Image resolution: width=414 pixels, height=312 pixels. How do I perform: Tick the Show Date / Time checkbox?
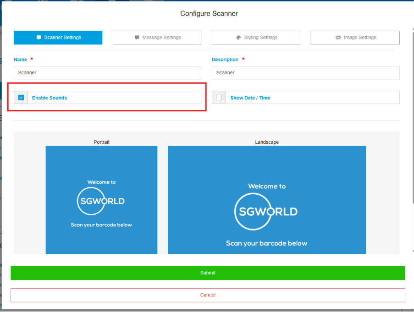click(219, 98)
